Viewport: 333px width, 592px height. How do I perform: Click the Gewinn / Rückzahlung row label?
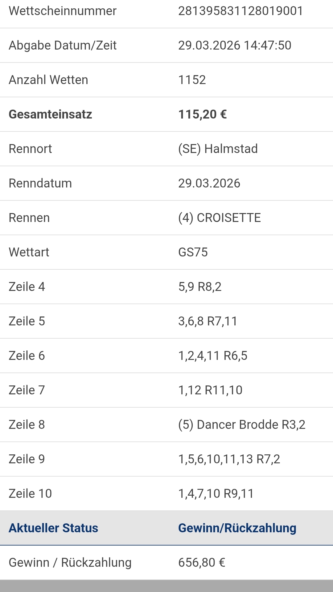(70, 562)
